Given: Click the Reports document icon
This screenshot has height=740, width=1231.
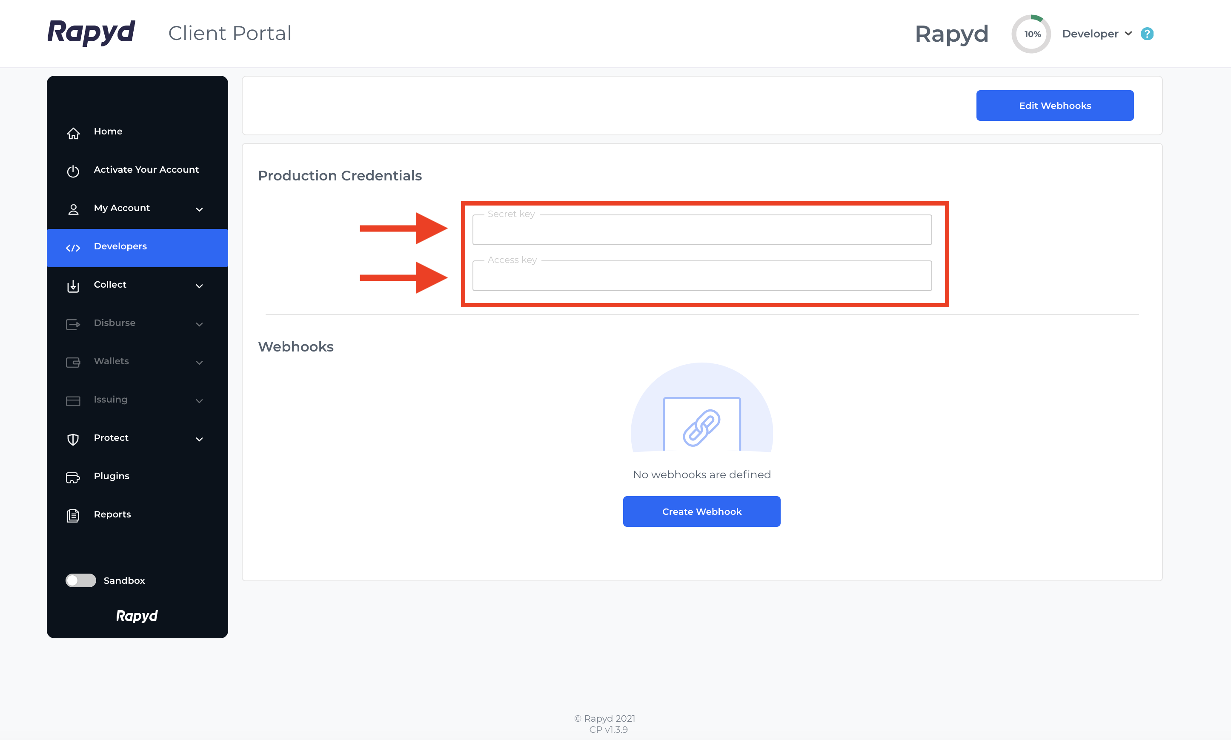Looking at the screenshot, I should 73,515.
